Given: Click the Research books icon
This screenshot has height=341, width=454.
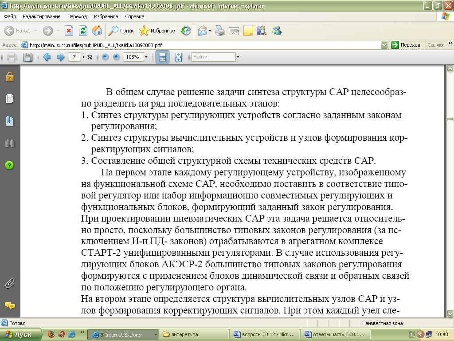Looking at the screenshot, I should (262, 31).
